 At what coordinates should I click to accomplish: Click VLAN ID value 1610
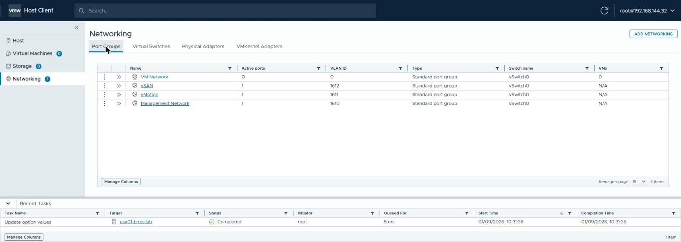pos(335,103)
